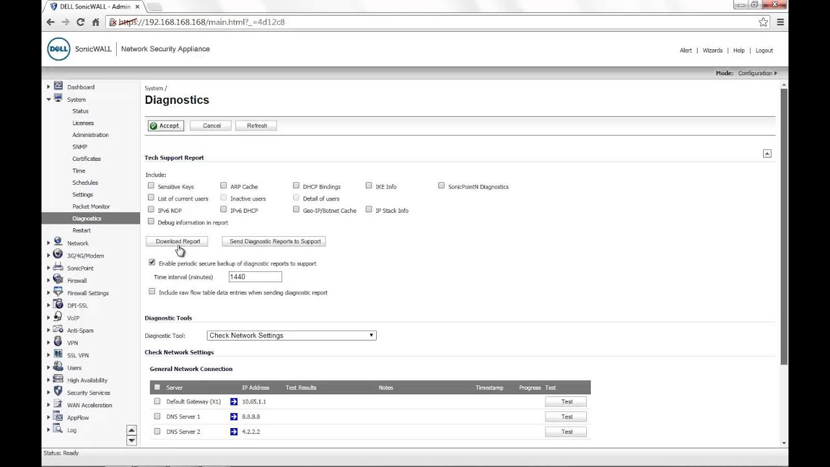The image size is (830, 467).
Task: Click the Network icon in the left navigation
Action: pyautogui.click(x=58, y=243)
